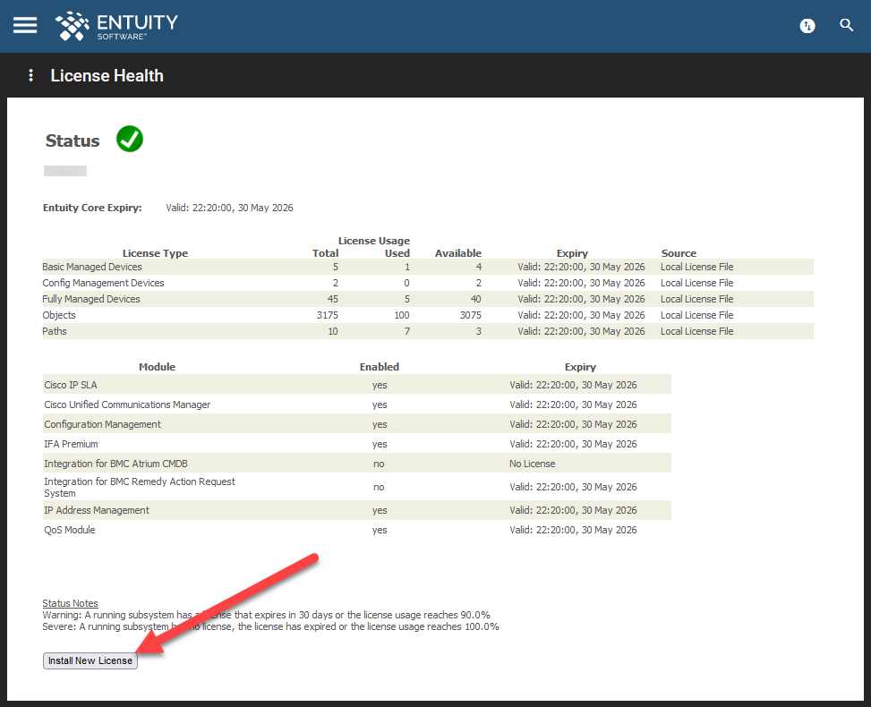Click the License Type column header
The image size is (871, 707).
pos(155,253)
